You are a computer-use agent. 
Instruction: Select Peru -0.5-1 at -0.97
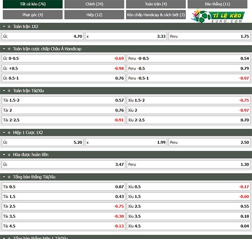point(189,78)
